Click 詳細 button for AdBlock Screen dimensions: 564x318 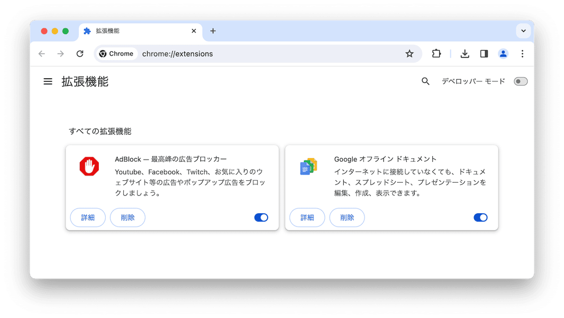88,217
